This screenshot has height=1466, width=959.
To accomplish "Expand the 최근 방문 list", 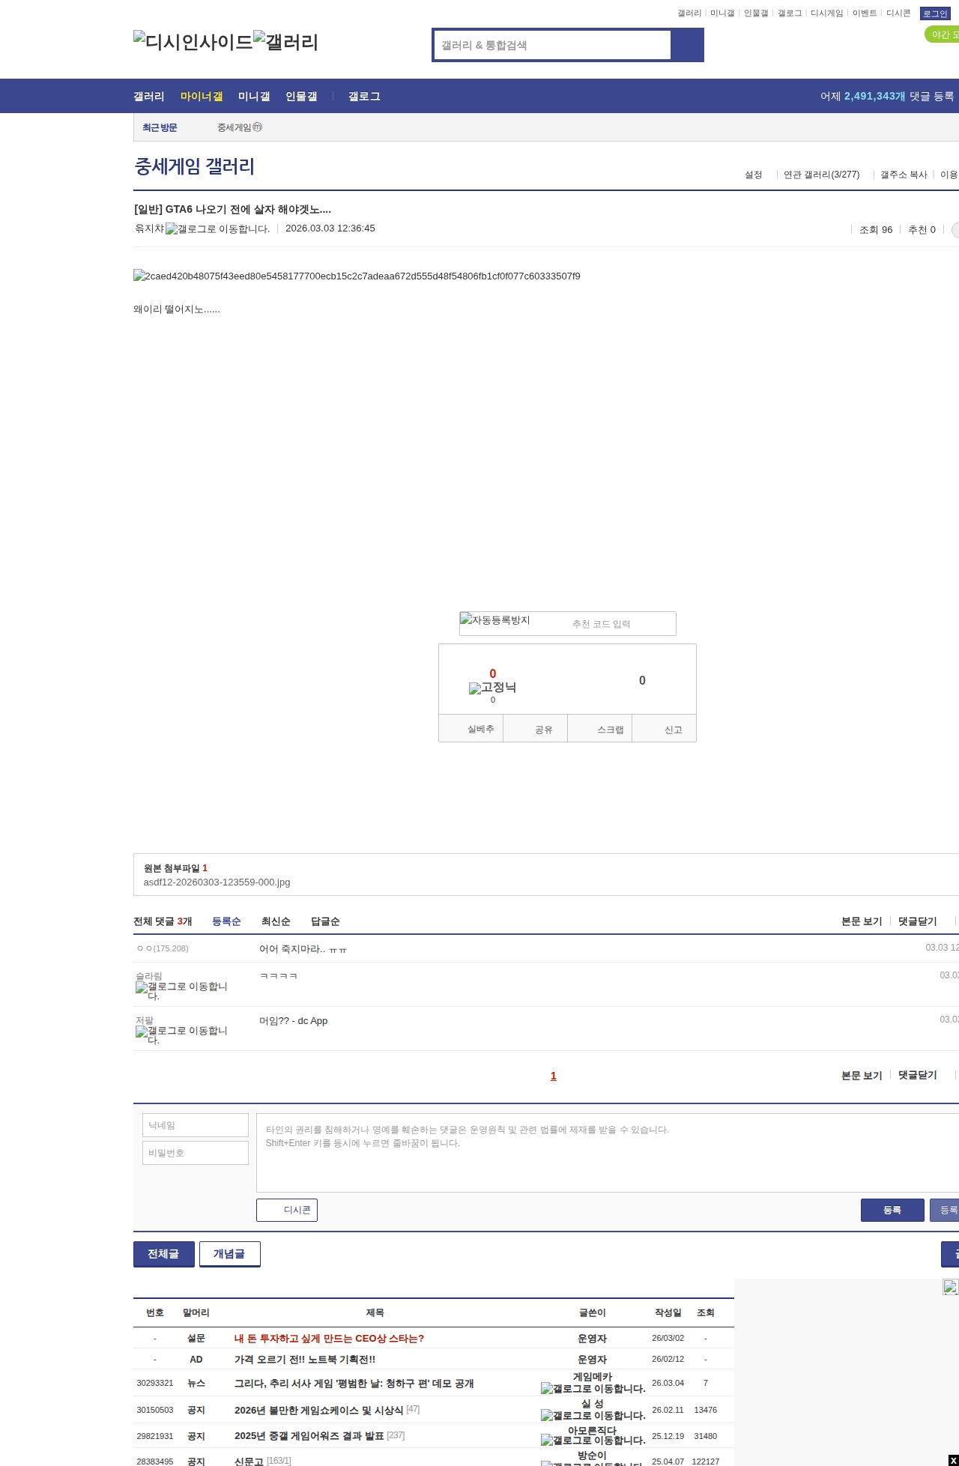I will pos(160,128).
